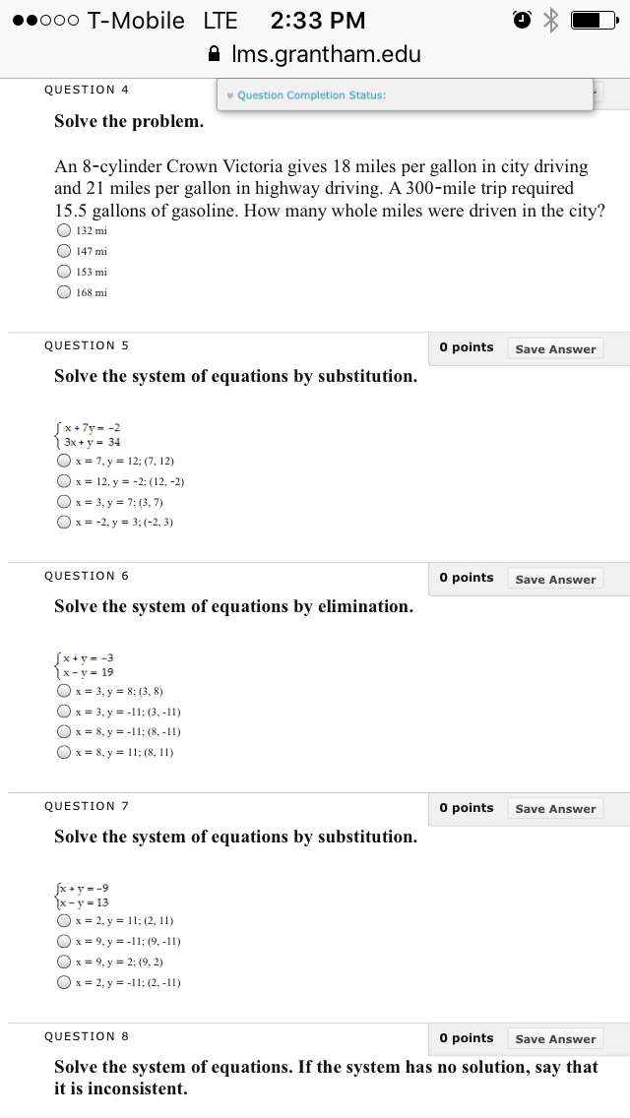Tap the signal strength dots
630x1118 pixels.
click(45, 21)
